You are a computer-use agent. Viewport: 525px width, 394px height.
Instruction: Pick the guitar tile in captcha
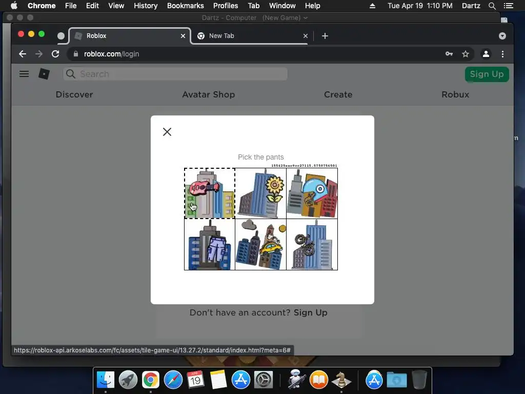[x=210, y=193]
